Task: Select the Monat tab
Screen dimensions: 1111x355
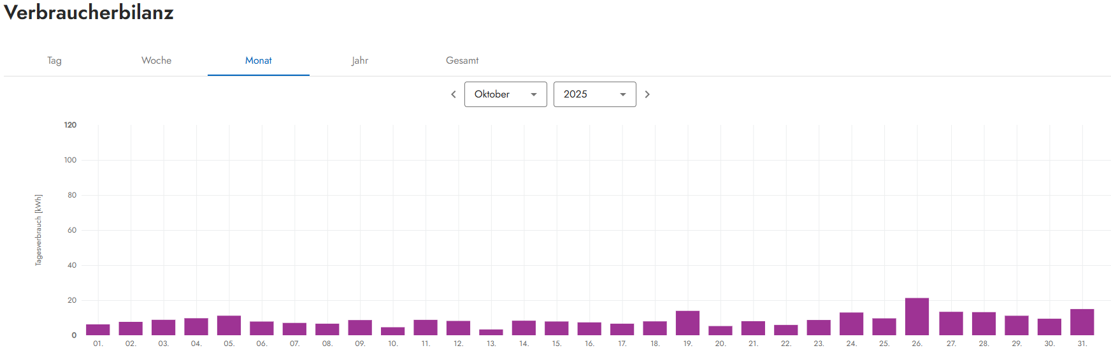Action: click(x=258, y=61)
